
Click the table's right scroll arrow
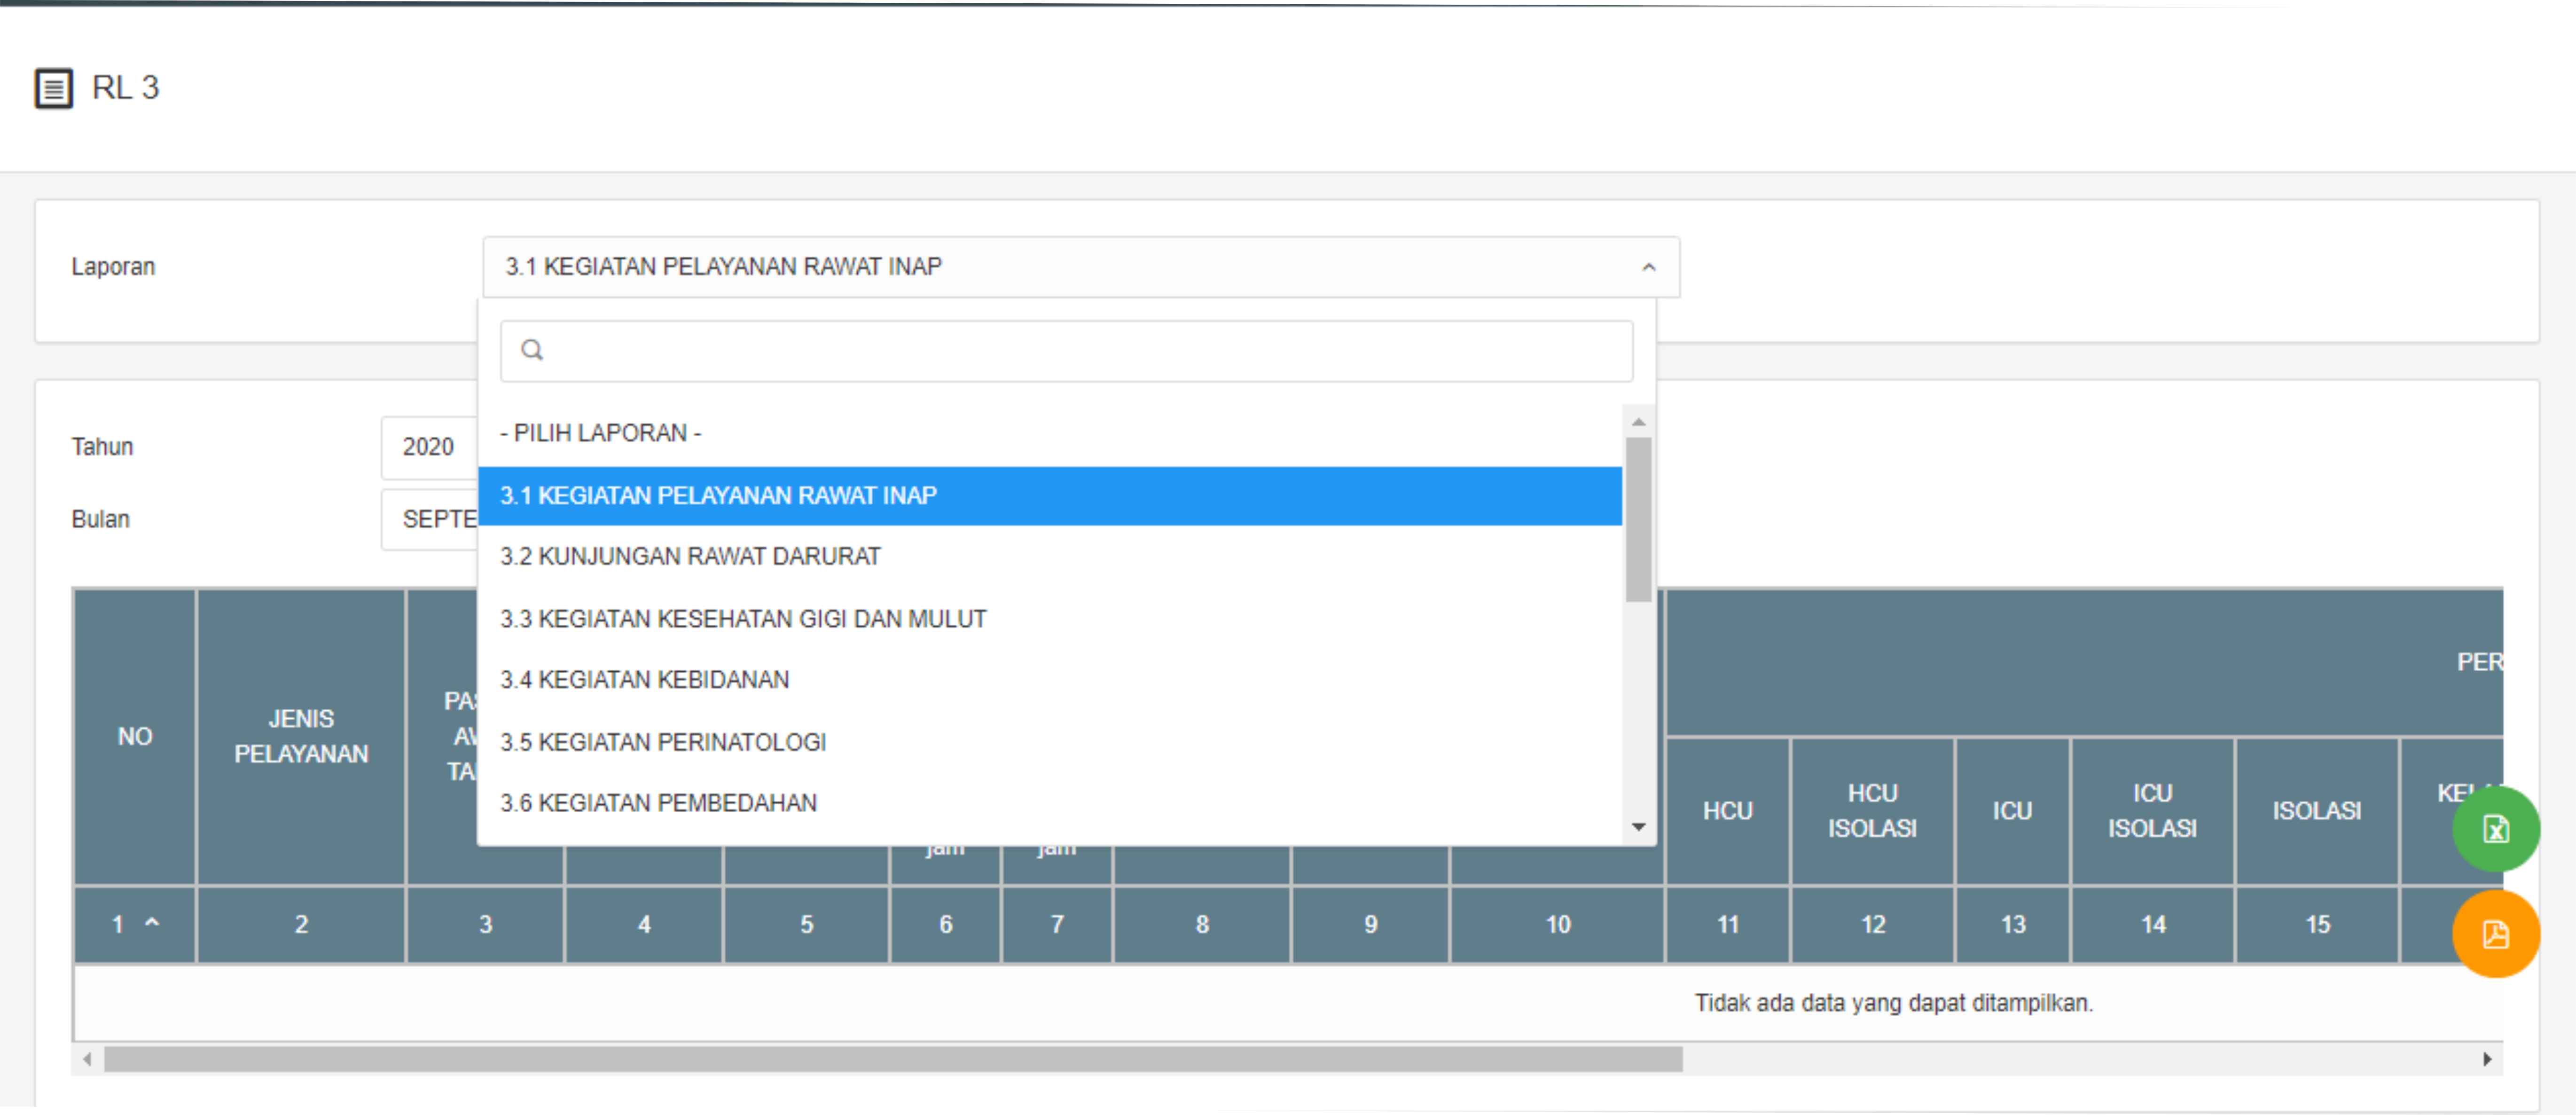point(2487,1058)
